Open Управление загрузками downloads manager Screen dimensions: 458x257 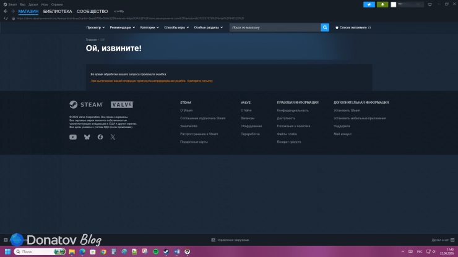tap(230, 240)
